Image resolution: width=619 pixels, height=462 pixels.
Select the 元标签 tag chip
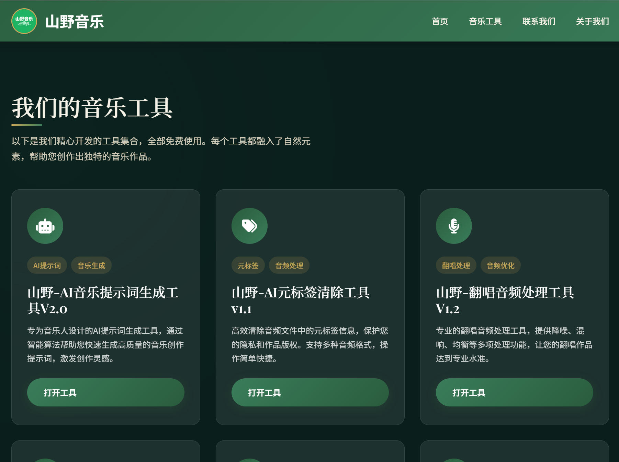point(248,265)
